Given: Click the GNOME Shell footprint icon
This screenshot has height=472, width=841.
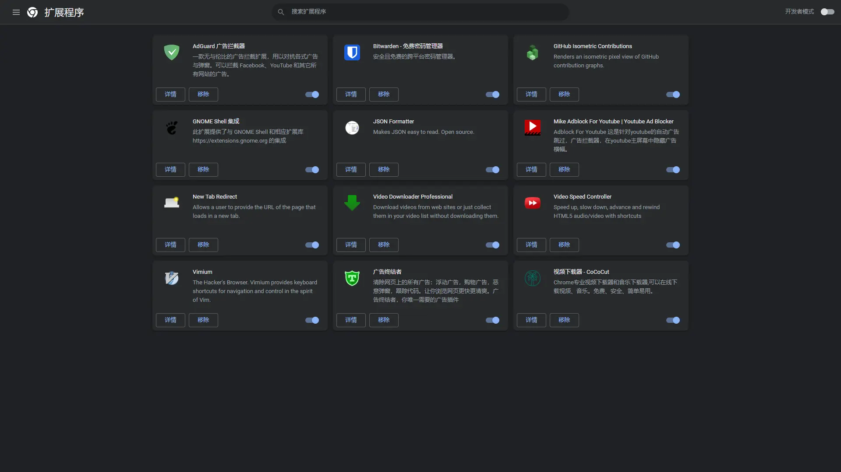Looking at the screenshot, I should point(172,128).
